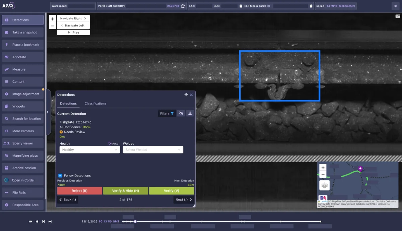Viewport: 402px width, 231px height.
Task: Skip to end of timeline
Action: [x=50, y=221]
